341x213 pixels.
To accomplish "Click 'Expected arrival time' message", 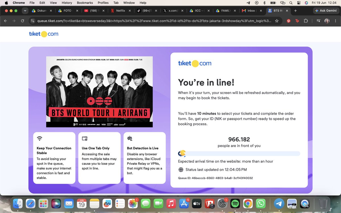I will pos(226,161).
